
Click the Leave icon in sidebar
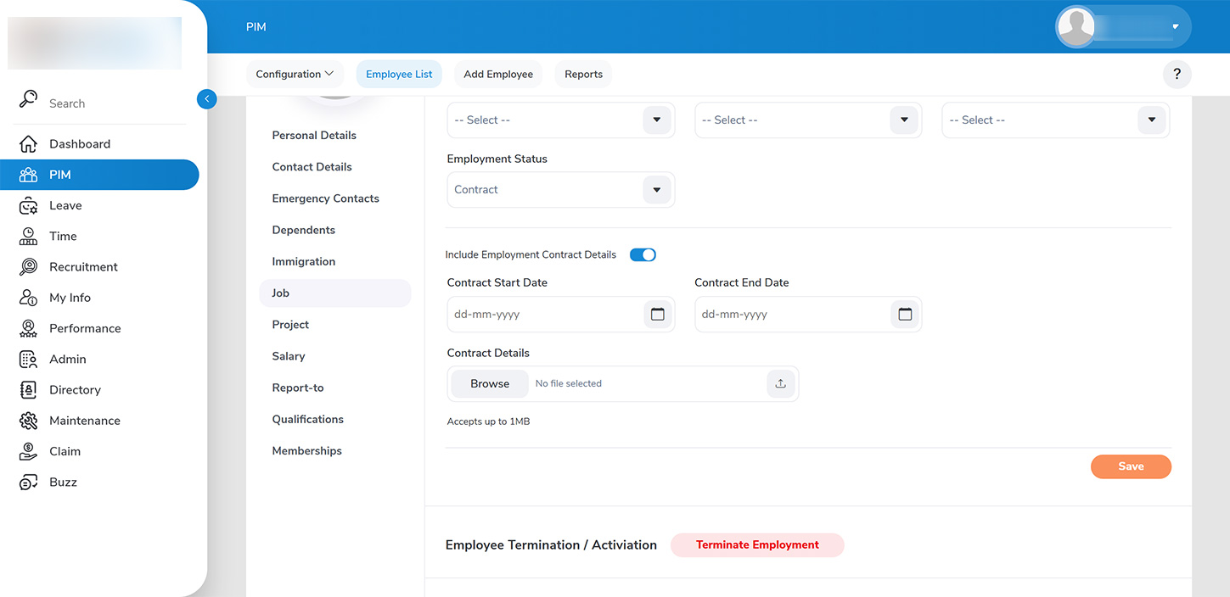click(28, 206)
